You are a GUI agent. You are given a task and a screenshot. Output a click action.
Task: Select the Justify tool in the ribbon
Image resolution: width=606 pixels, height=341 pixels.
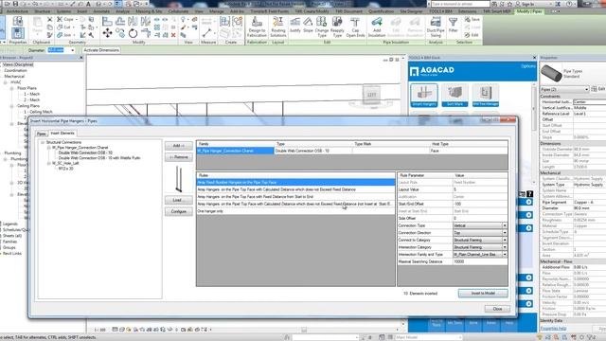(x=294, y=26)
